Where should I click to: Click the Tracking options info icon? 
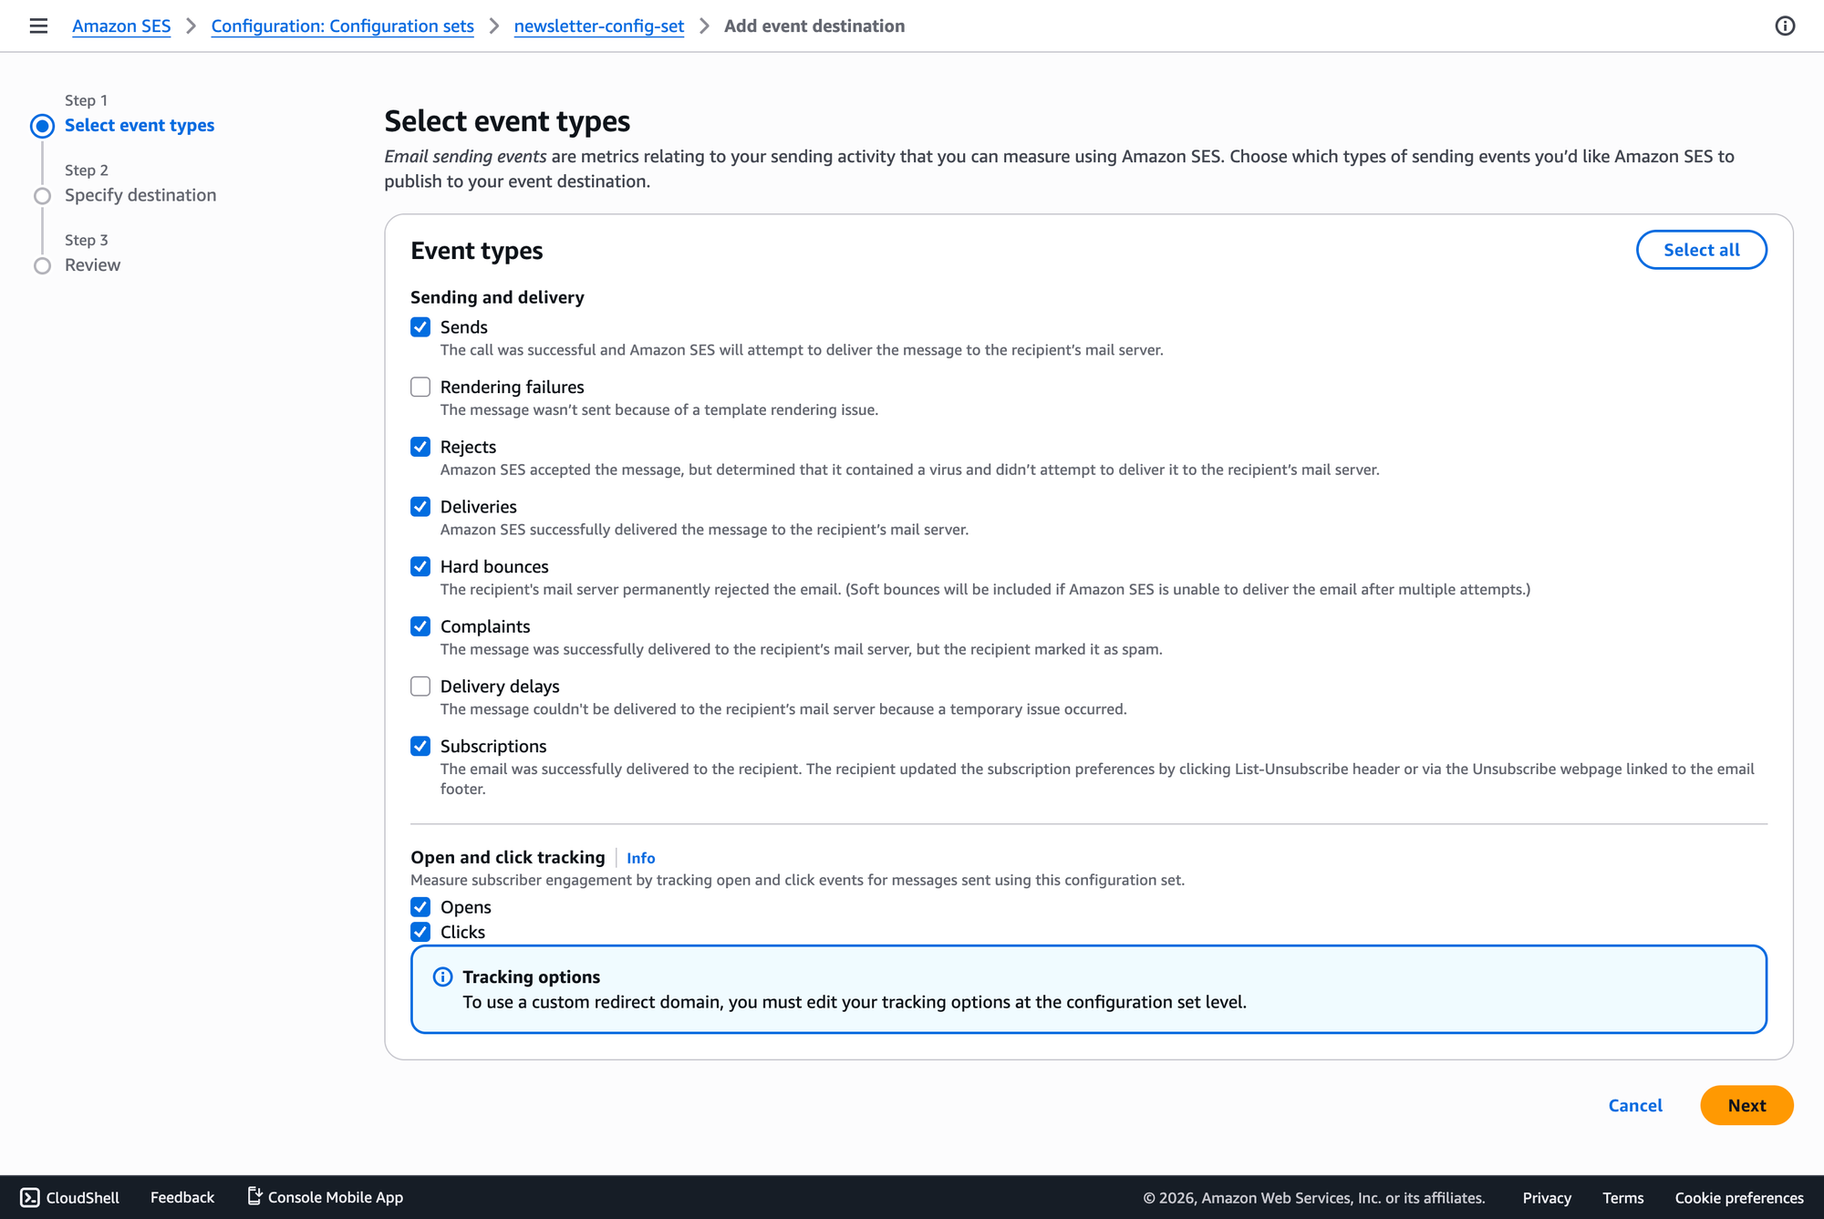442,977
